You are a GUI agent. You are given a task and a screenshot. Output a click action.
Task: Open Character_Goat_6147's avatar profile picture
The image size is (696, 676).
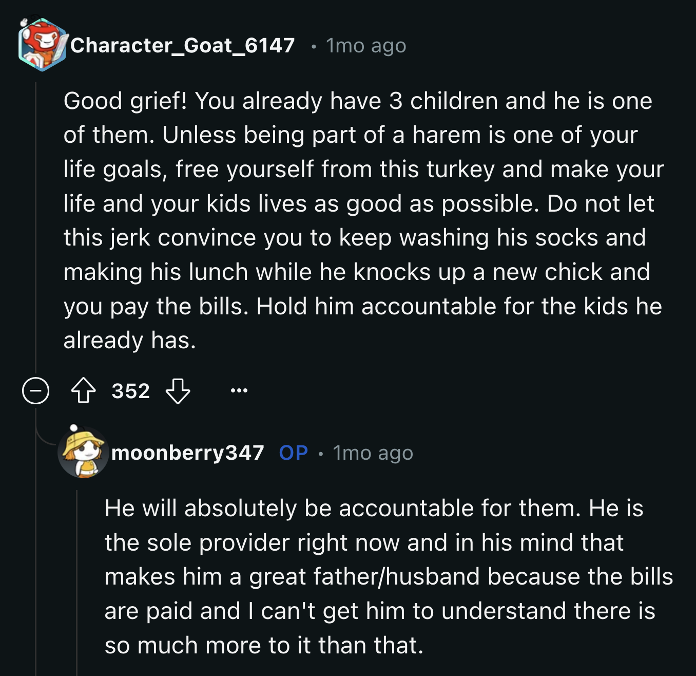point(42,45)
